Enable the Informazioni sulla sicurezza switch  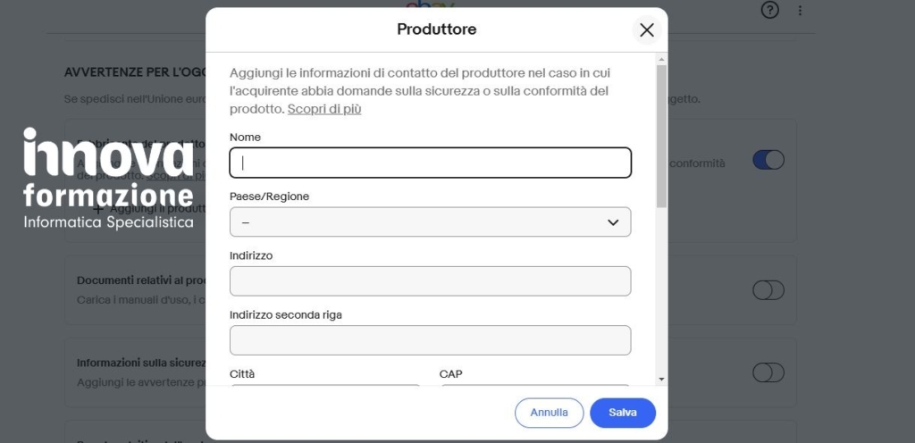tap(768, 372)
